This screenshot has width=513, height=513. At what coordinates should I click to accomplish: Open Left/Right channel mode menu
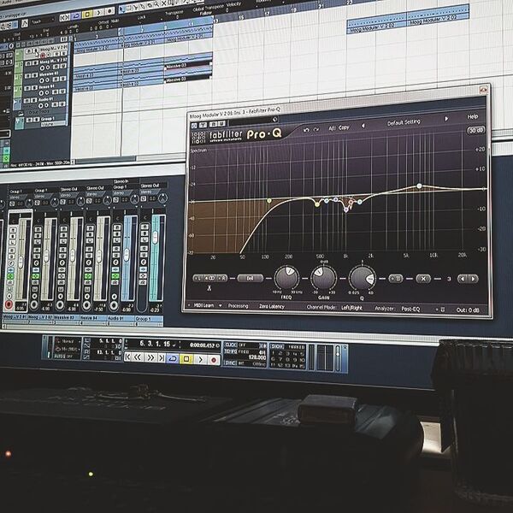click(x=351, y=308)
